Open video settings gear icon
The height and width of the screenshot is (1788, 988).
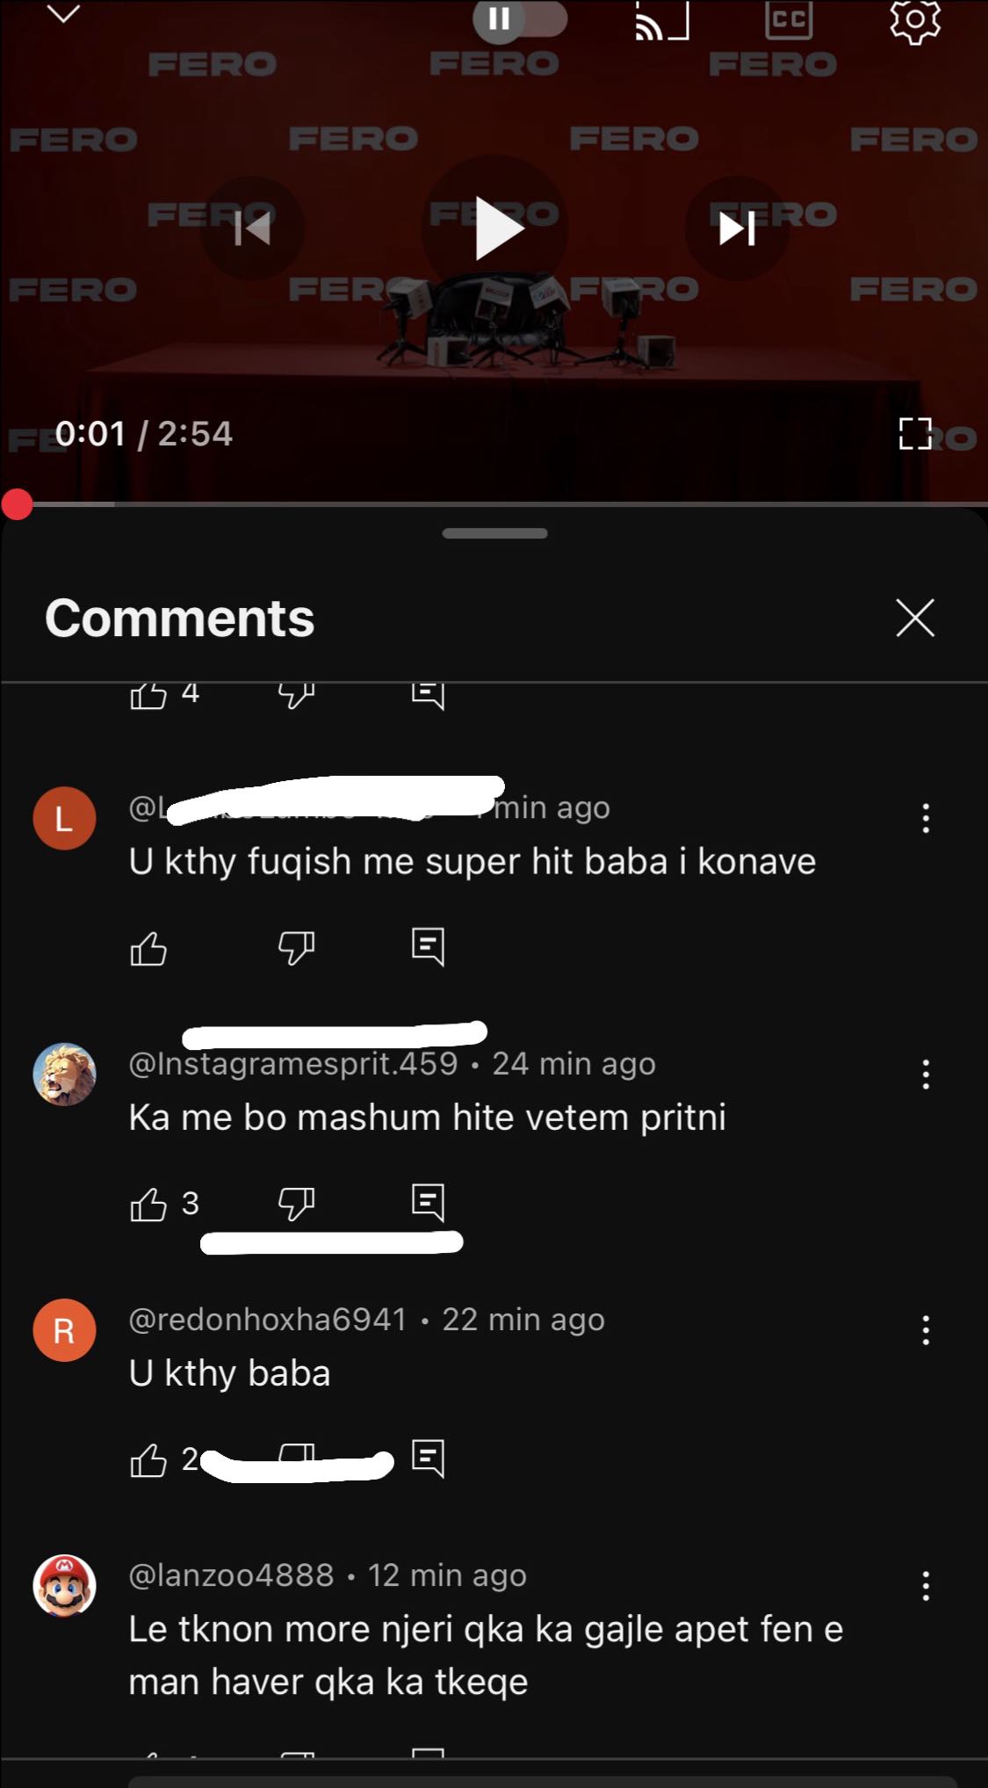coord(915,20)
